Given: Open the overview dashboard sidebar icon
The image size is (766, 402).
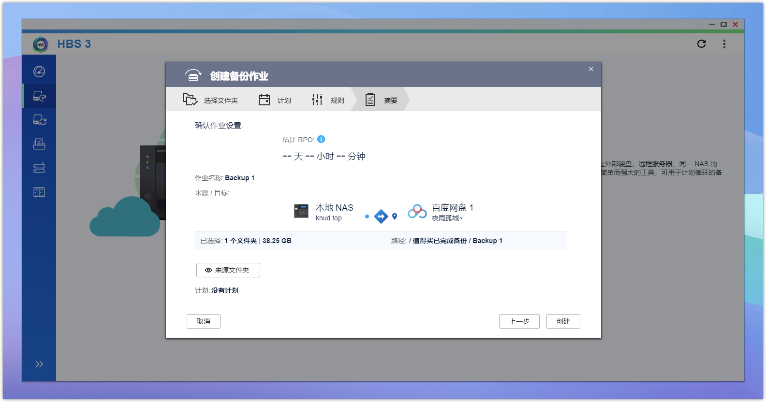Looking at the screenshot, I should pos(39,72).
